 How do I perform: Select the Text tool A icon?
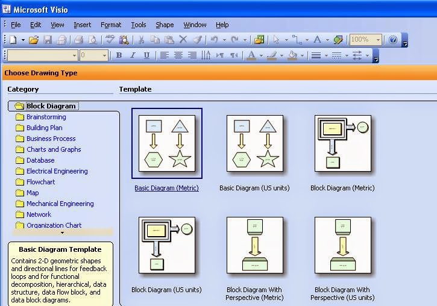click(x=317, y=40)
